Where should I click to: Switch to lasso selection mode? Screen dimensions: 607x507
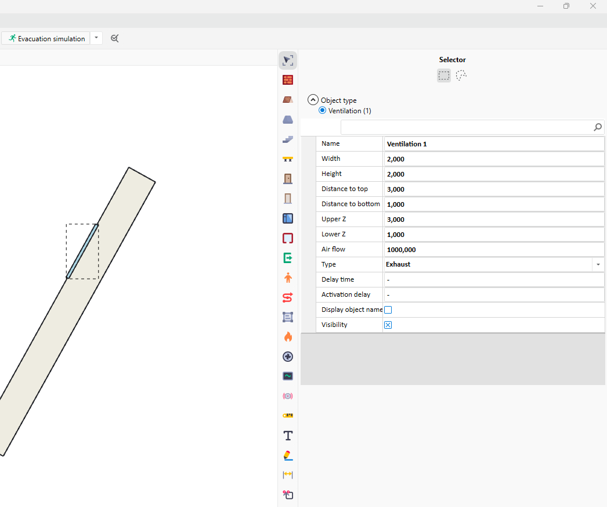click(461, 75)
